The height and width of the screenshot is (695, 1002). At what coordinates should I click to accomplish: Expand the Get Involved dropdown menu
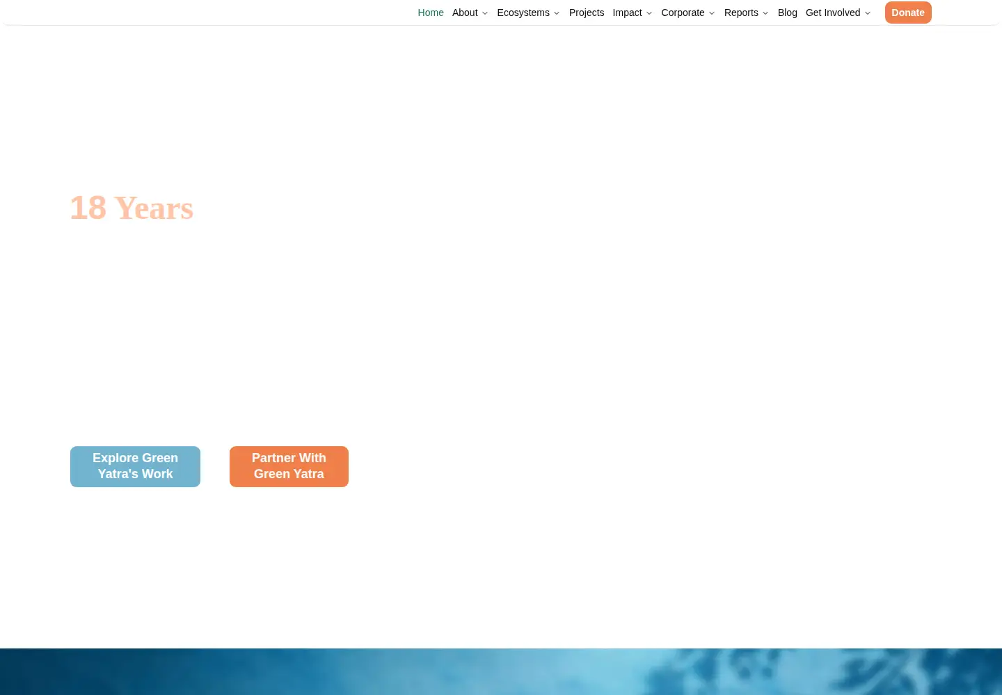point(838,13)
